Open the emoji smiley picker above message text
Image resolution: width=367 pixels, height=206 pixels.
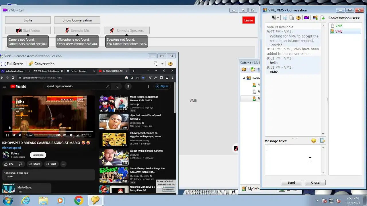point(314,140)
